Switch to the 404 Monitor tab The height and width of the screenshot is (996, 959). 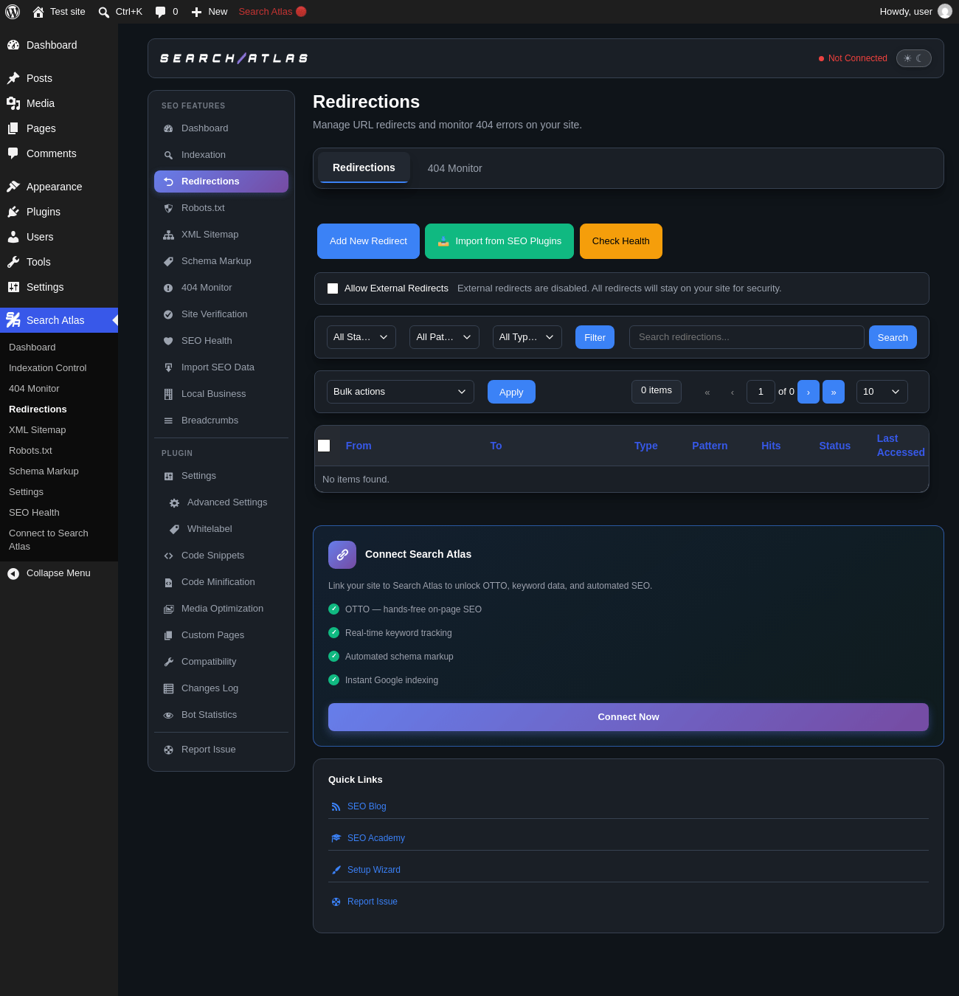(x=454, y=168)
